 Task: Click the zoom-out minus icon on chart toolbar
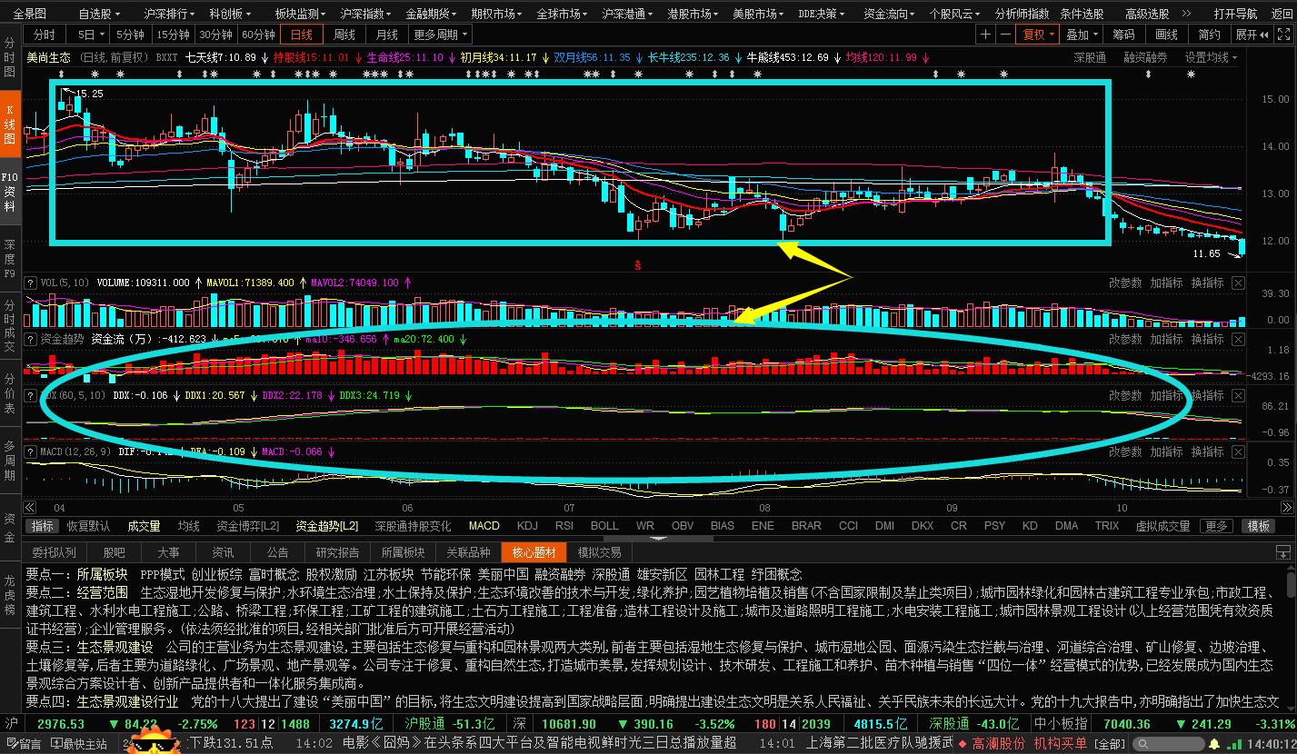coord(1004,35)
